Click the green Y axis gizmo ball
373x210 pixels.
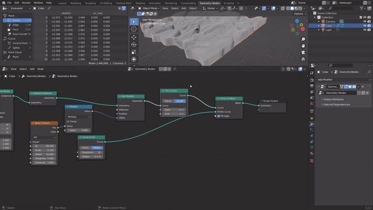[301, 24]
